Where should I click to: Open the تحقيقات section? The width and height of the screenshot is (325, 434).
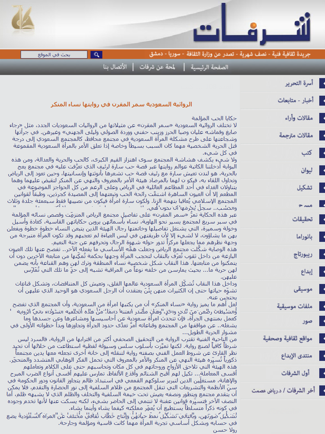[x=302, y=219]
